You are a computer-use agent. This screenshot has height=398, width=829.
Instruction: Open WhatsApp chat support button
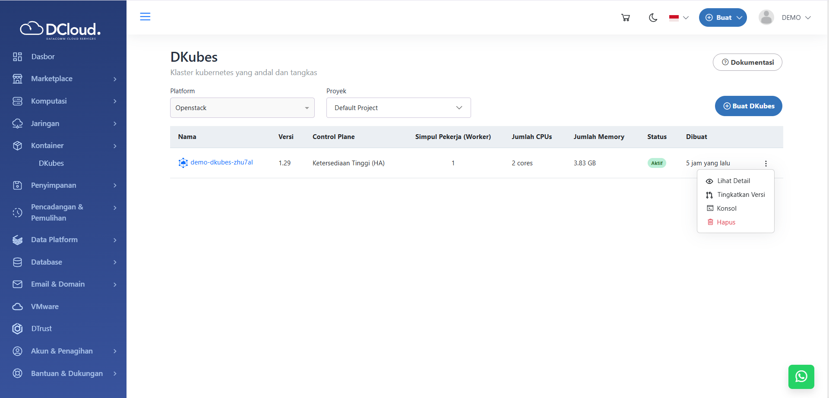coord(801,376)
